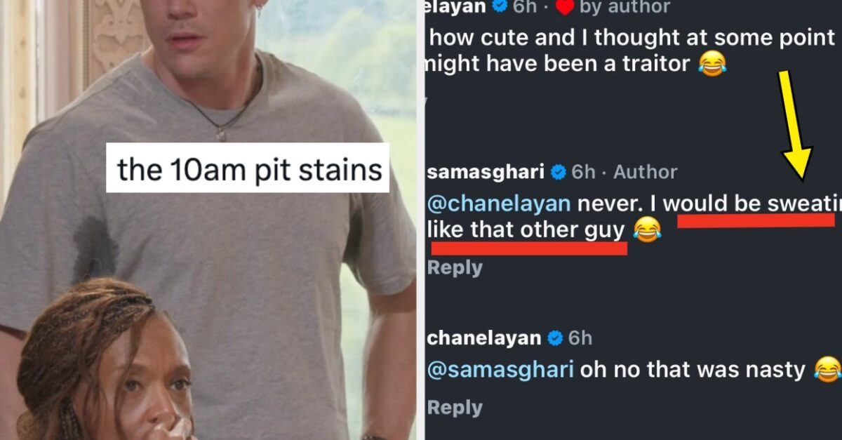
Task: Click the laughing emoji in samasghari's reply
Action: [x=649, y=232]
